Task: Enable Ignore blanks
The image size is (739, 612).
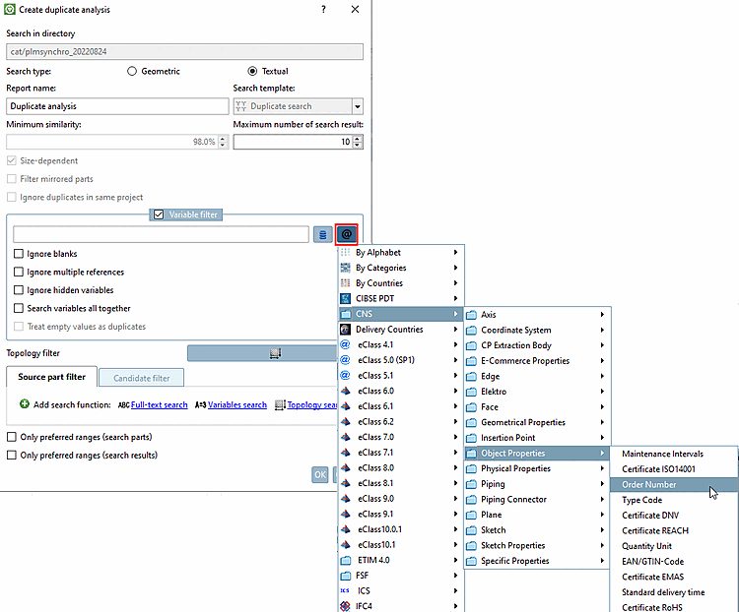Action: (x=19, y=254)
